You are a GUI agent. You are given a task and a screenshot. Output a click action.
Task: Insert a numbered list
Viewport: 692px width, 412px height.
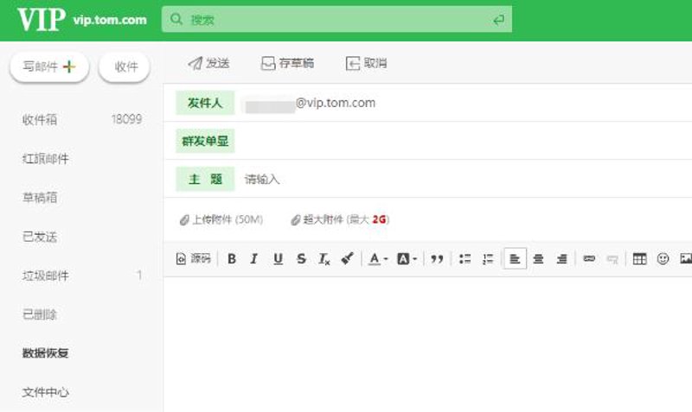[x=488, y=258]
